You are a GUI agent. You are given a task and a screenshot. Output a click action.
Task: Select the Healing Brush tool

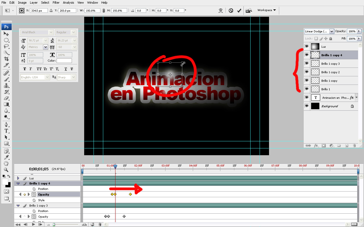pos(6,73)
